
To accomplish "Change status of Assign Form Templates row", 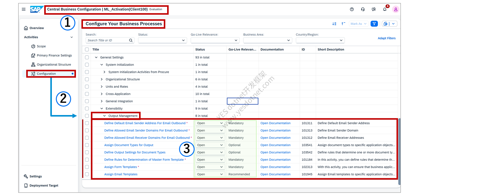I will pyautogui.click(x=210, y=167).
